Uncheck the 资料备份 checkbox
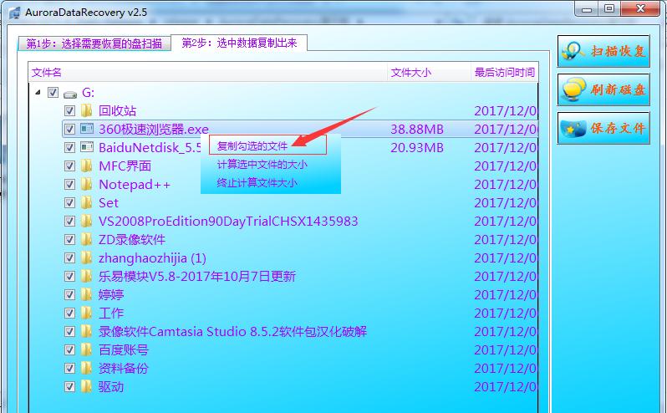This screenshot has width=667, height=413. coord(69,369)
